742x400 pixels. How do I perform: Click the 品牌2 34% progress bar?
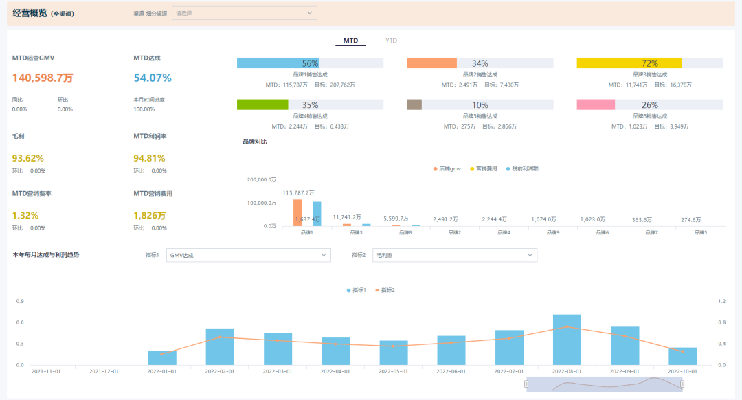pyautogui.click(x=480, y=63)
